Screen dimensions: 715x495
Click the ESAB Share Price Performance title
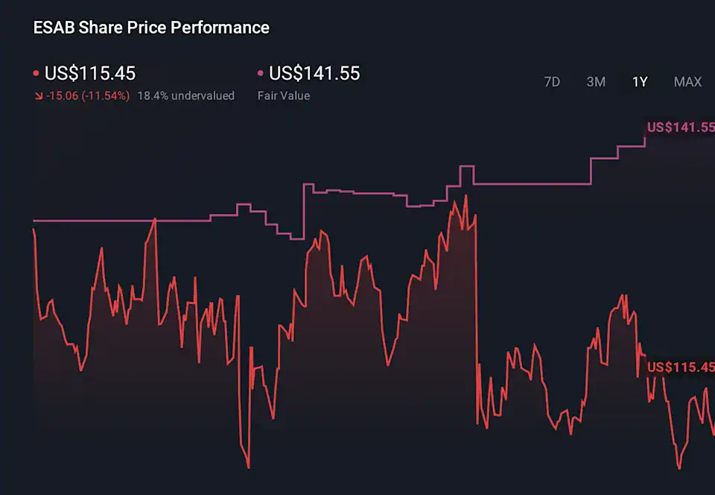(x=151, y=28)
